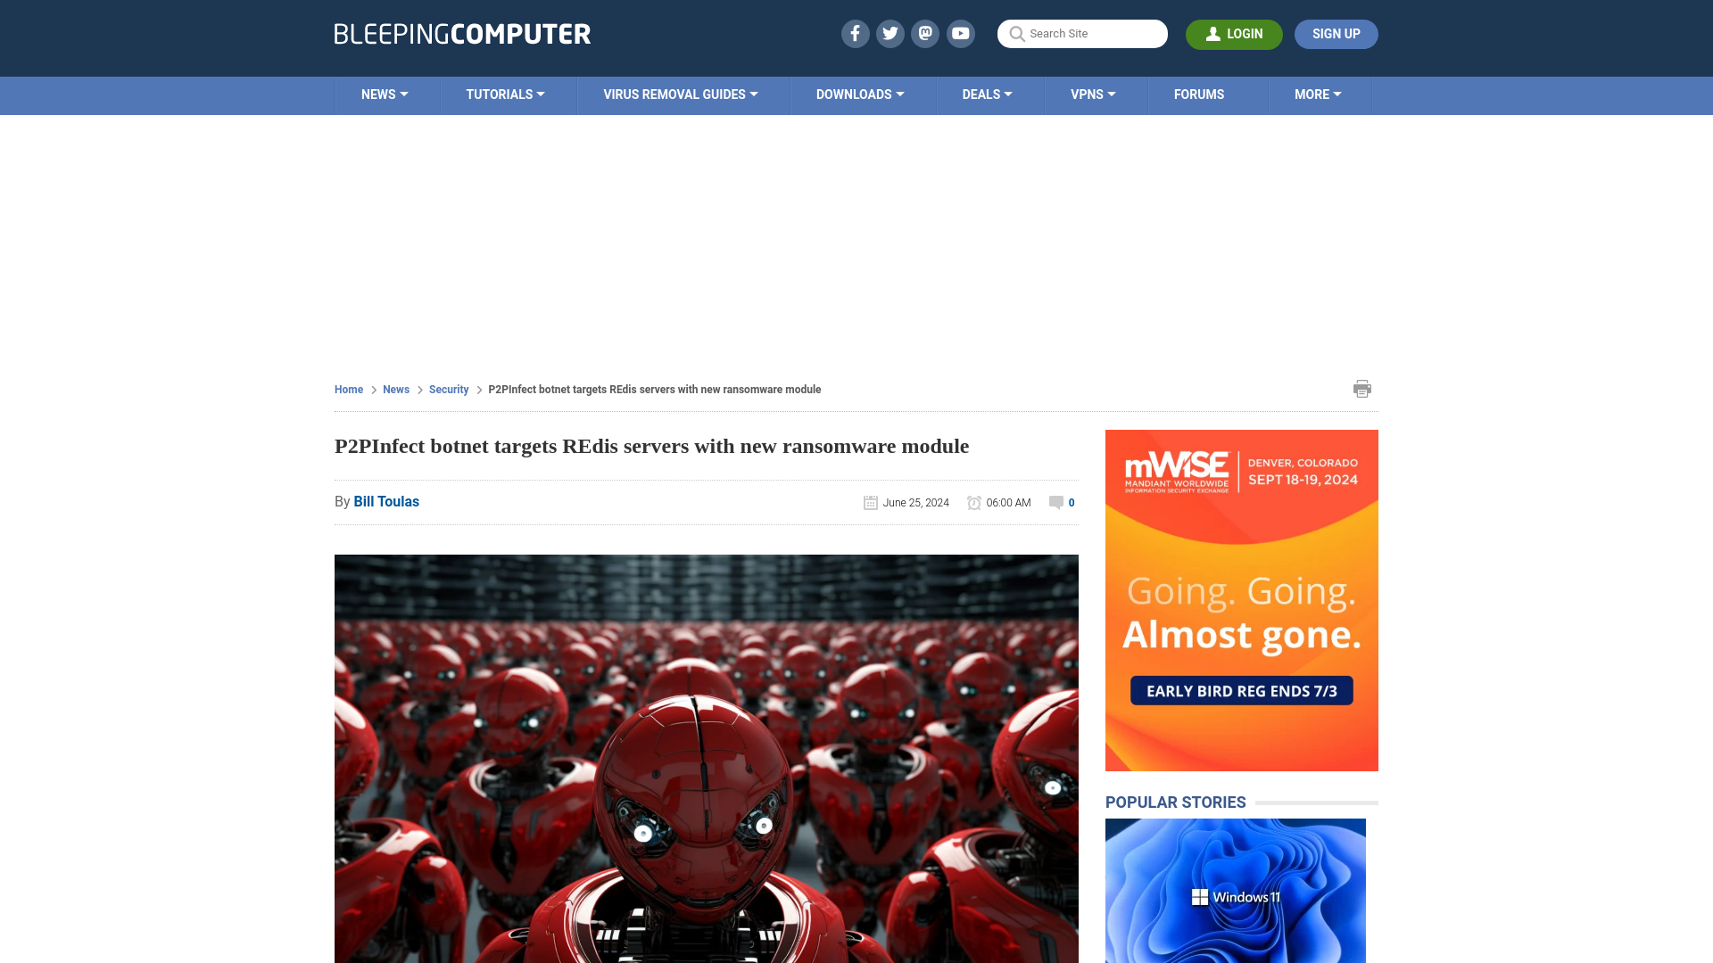Click the FORUMS navigation tab
This screenshot has height=963, width=1713.
click(1199, 94)
